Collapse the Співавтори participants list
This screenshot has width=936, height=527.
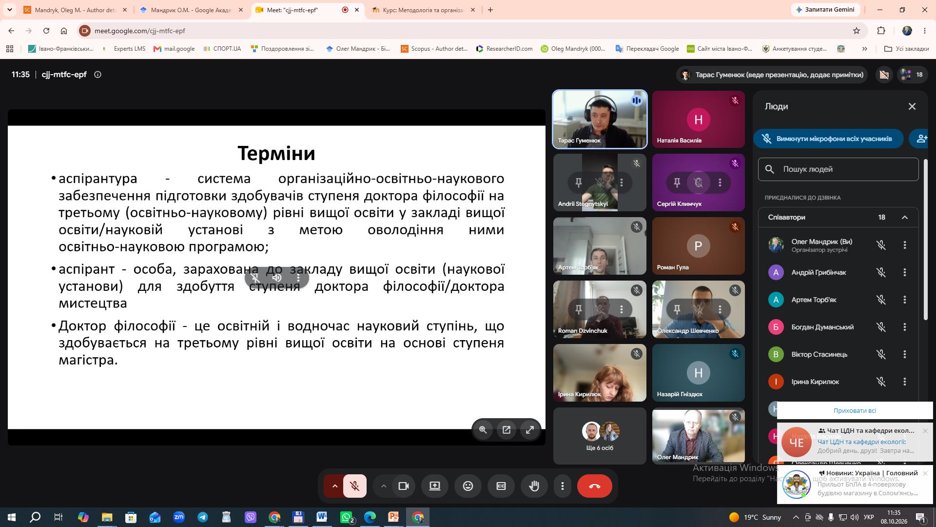pyautogui.click(x=905, y=218)
